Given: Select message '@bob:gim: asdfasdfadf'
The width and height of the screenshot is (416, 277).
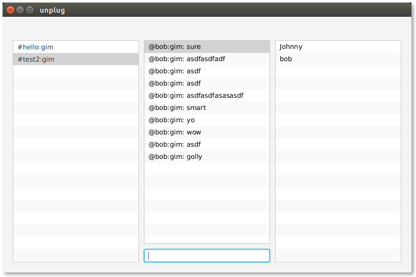Looking at the screenshot, I should (206, 59).
